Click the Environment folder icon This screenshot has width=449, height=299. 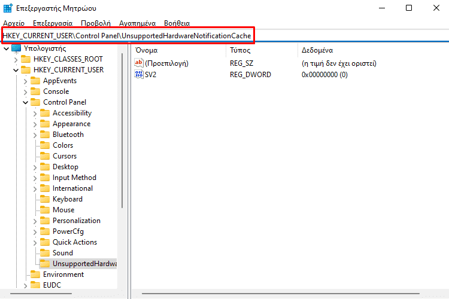(x=35, y=274)
